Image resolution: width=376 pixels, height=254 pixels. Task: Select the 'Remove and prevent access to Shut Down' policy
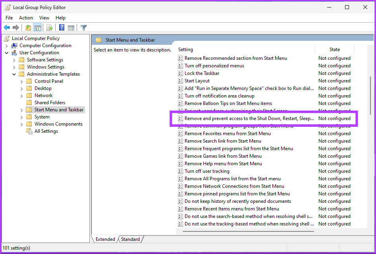(x=250, y=118)
